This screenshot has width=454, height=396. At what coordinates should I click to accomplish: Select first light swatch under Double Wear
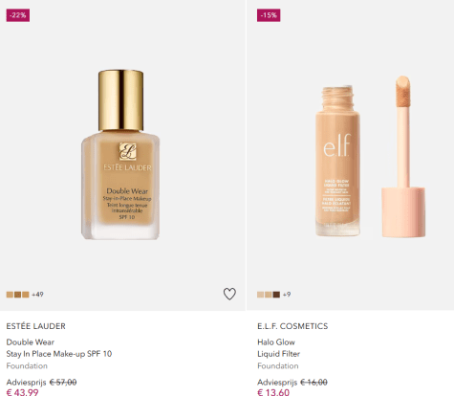10,295
